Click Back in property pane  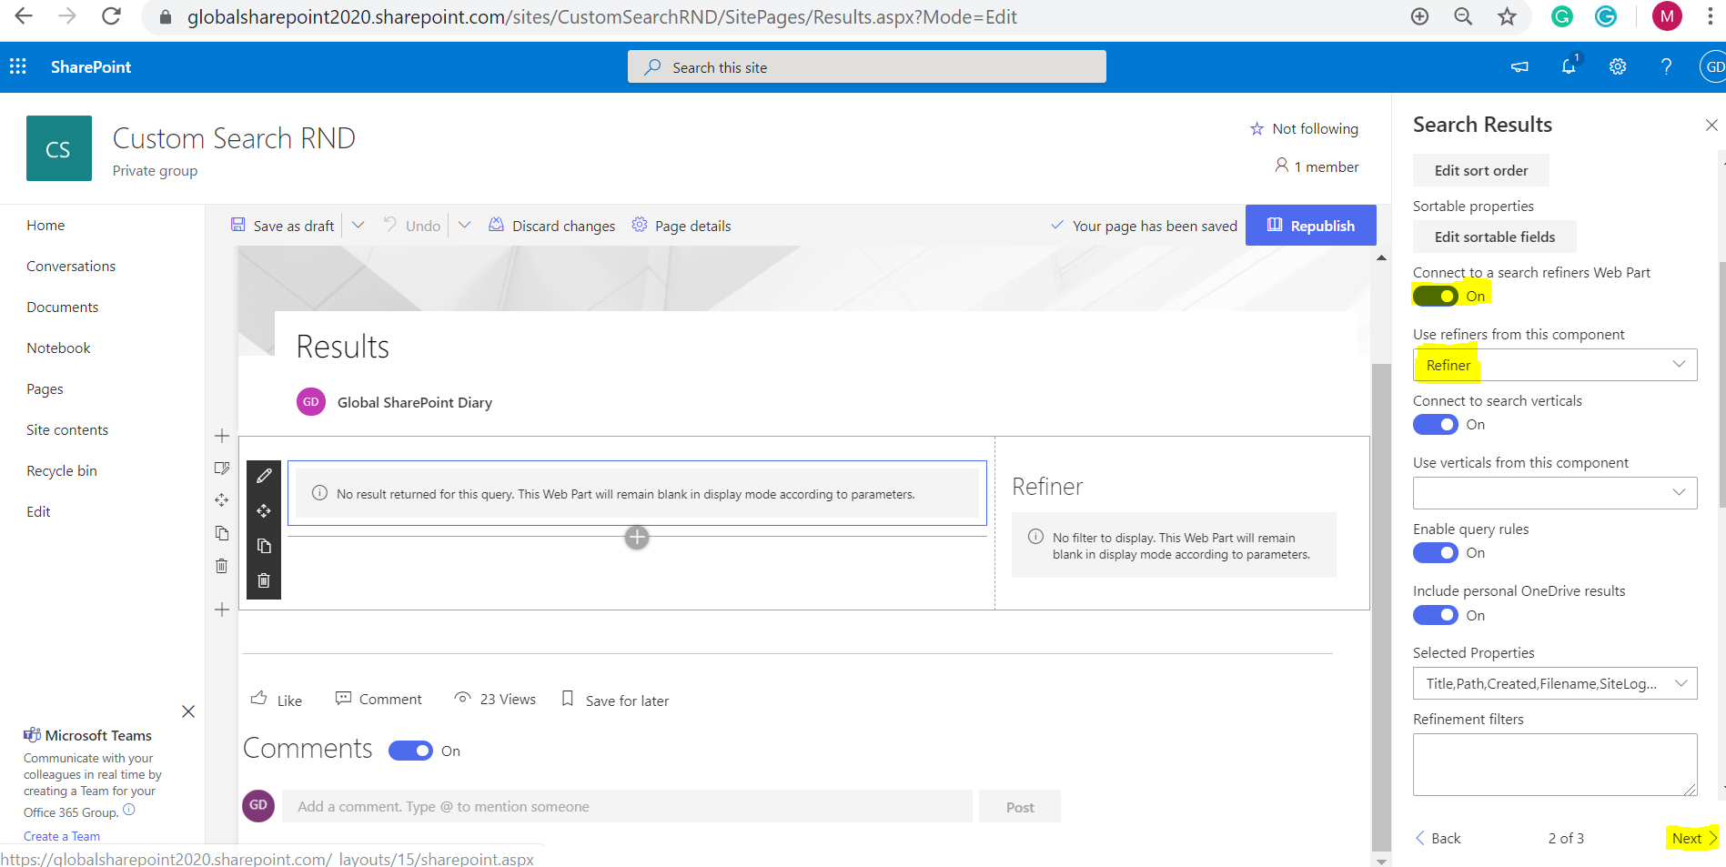pos(1438,838)
